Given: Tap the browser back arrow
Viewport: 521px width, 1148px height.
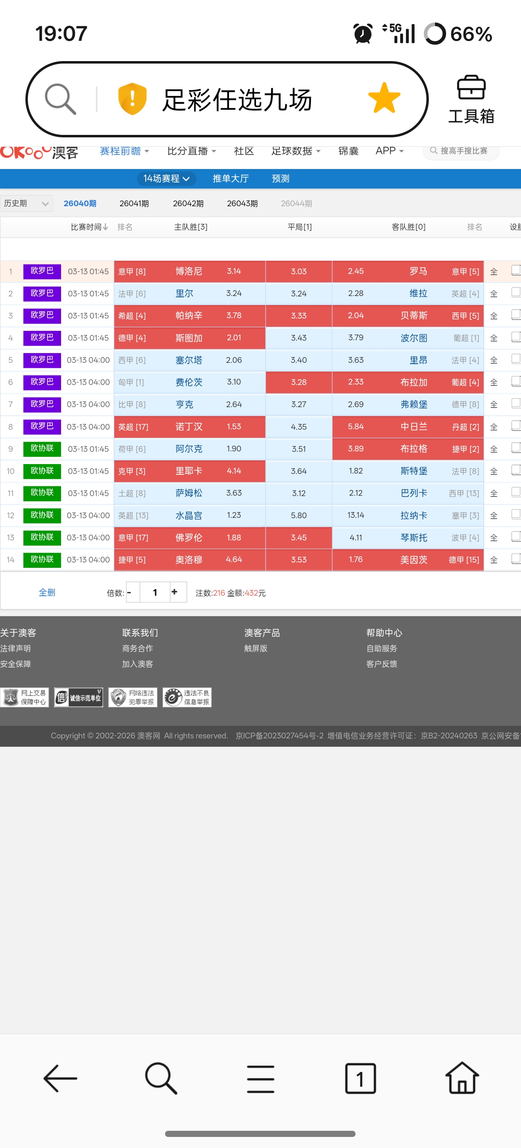Looking at the screenshot, I should click(60, 1078).
